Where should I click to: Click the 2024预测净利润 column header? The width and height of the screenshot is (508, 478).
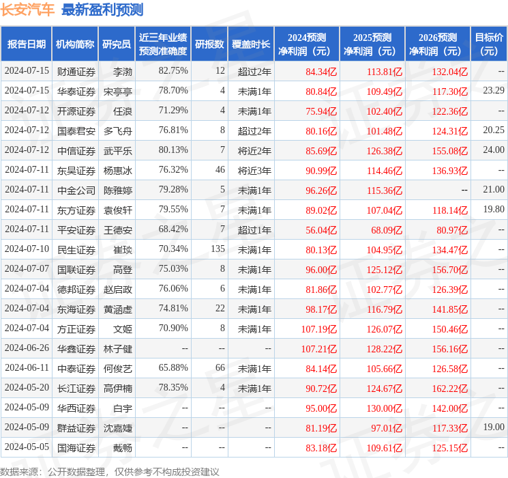tap(307, 44)
